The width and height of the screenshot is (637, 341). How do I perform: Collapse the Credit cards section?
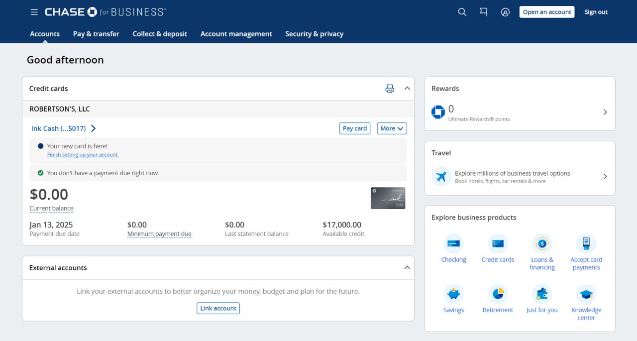click(407, 88)
